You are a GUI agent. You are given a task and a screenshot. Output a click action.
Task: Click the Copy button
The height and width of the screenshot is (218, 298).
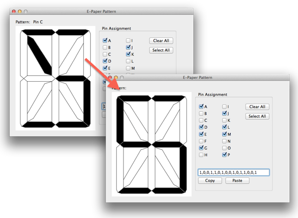point(210,181)
